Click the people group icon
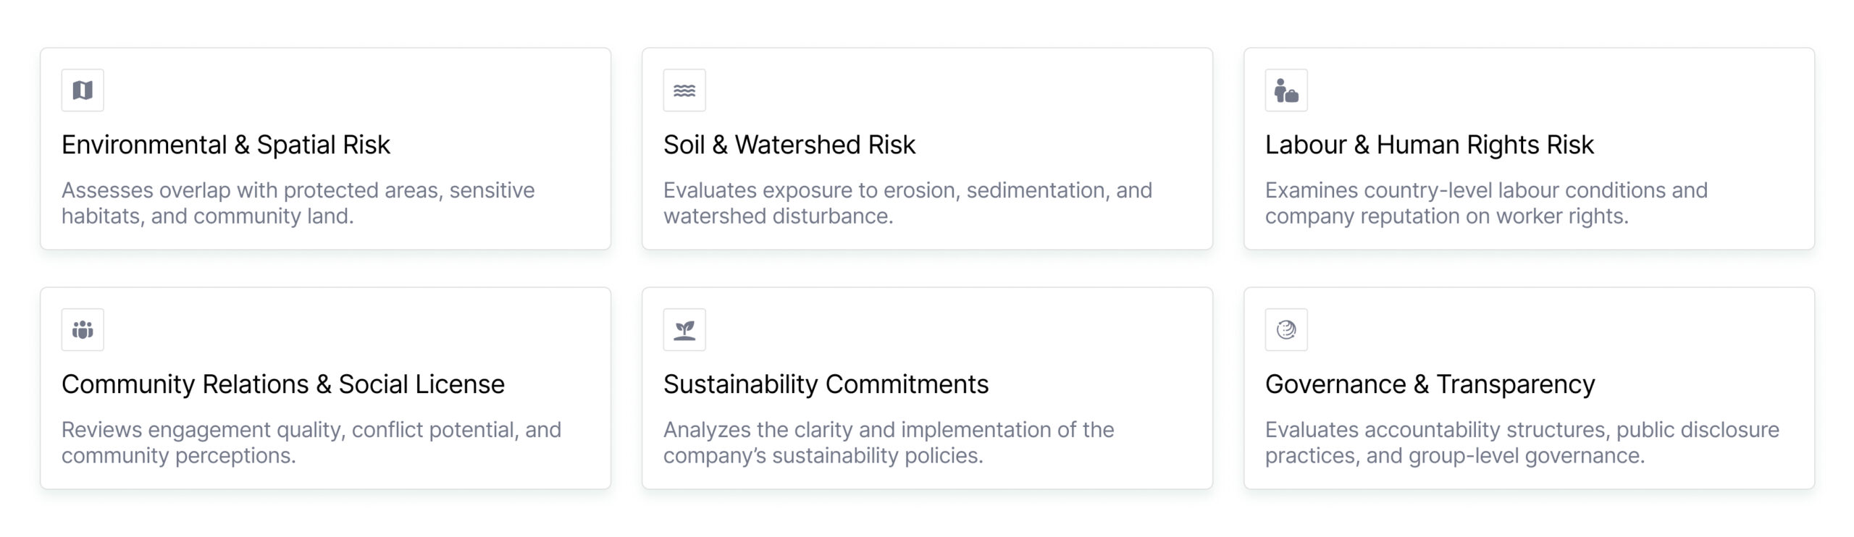 (x=83, y=330)
